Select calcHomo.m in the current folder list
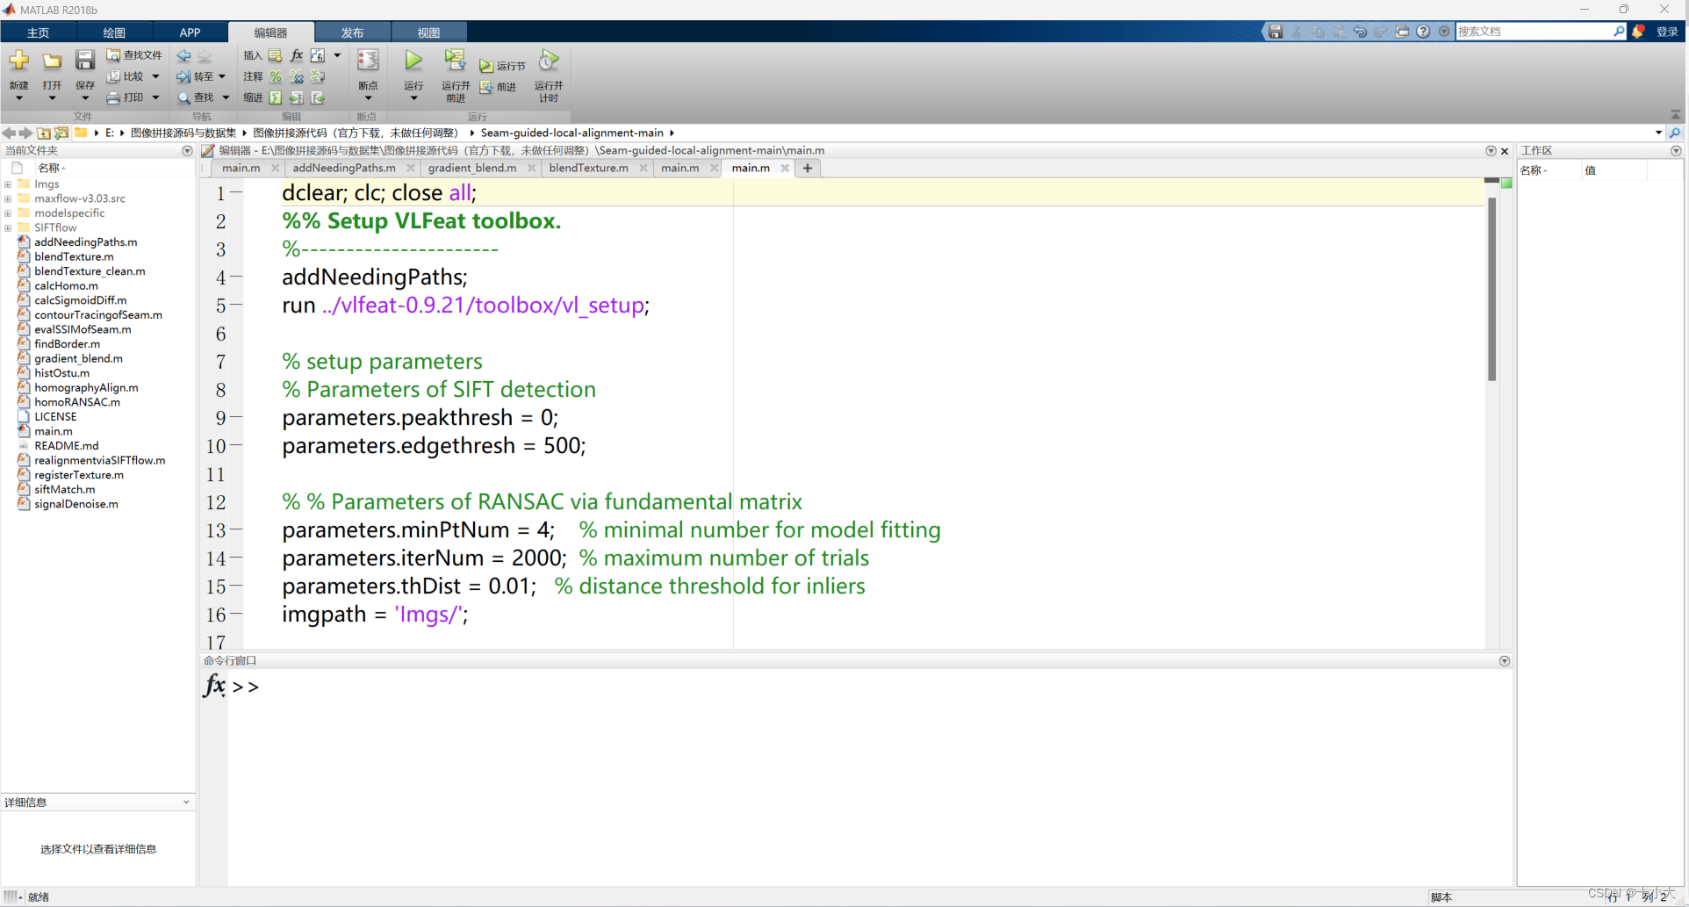 tap(66, 285)
